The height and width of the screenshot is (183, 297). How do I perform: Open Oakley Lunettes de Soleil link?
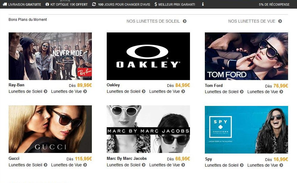pyautogui.click(x=123, y=91)
